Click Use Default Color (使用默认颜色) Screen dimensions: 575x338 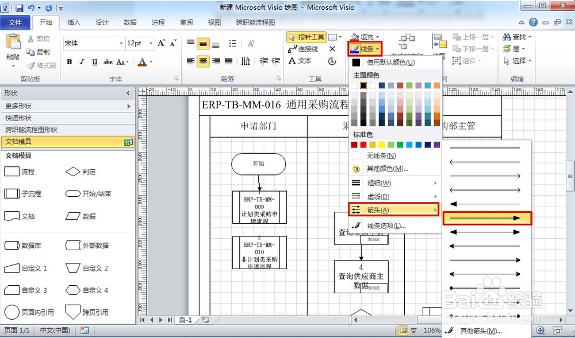click(394, 63)
